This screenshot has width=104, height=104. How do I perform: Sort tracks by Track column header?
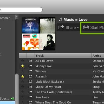tap(63, 56)
